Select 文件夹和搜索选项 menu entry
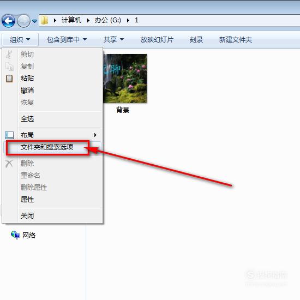300x300 pixels. tap(52, 147)
